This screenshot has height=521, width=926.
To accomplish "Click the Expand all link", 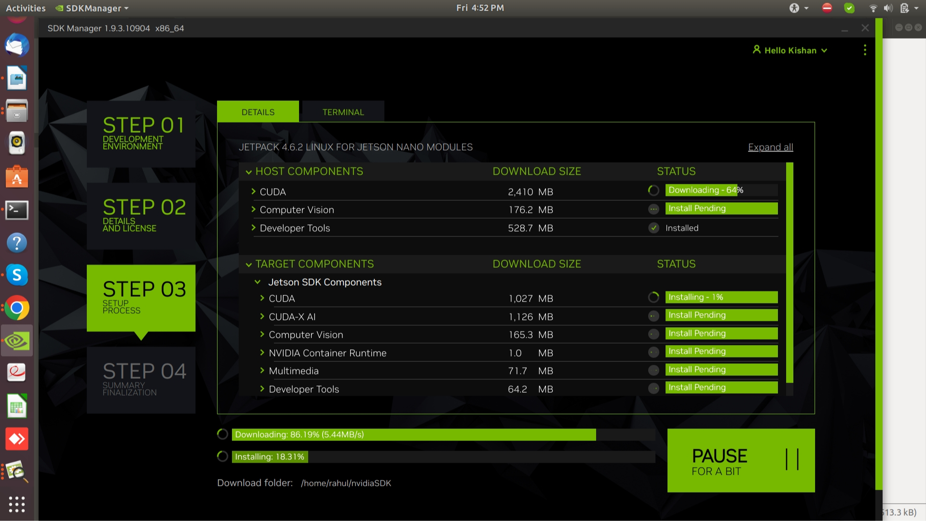I will coord(770,147).
